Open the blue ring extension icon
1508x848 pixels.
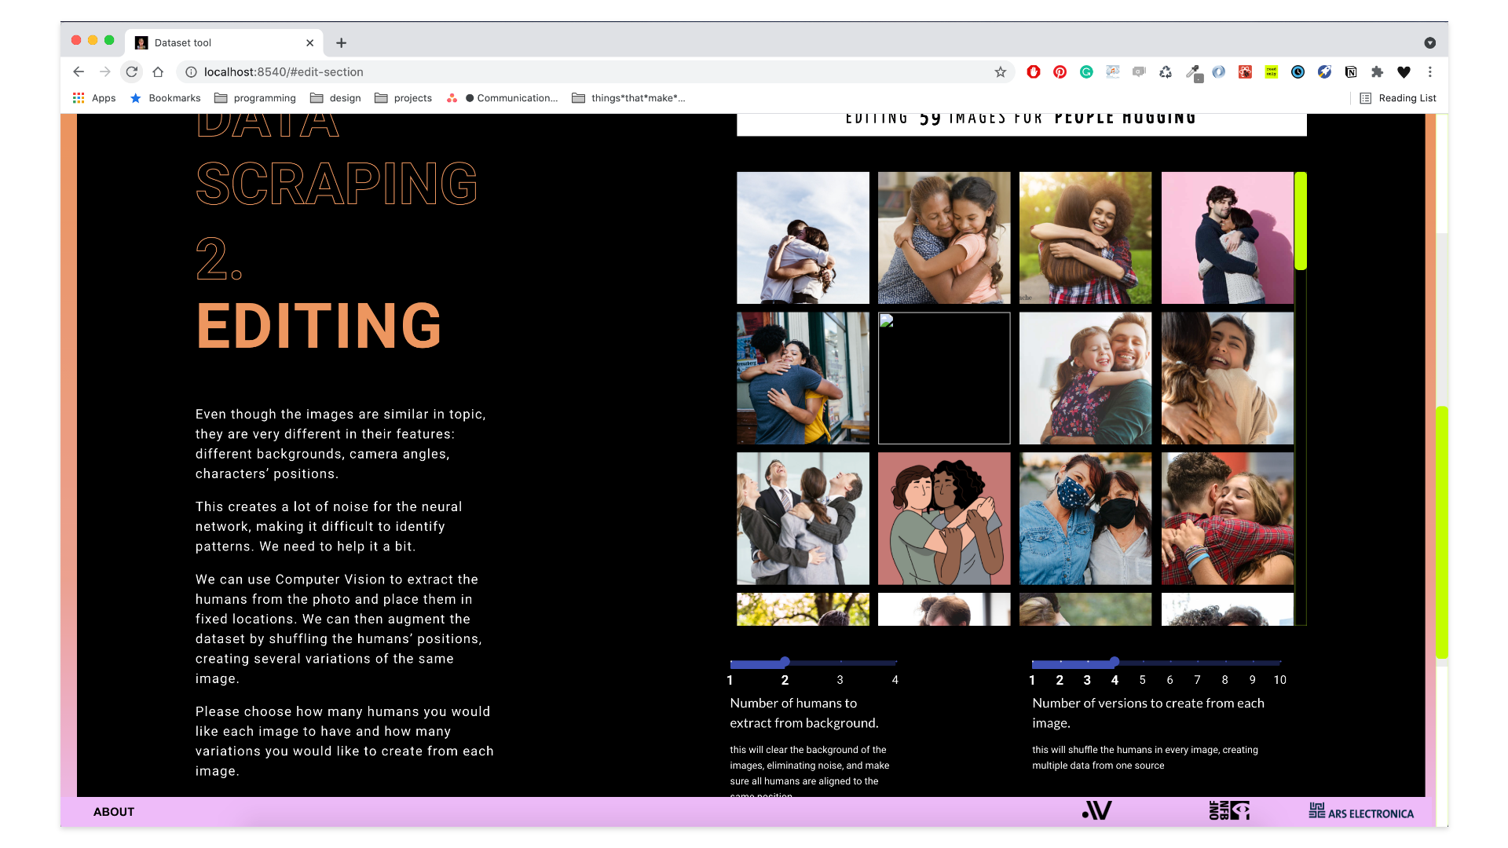(1218, 72)
